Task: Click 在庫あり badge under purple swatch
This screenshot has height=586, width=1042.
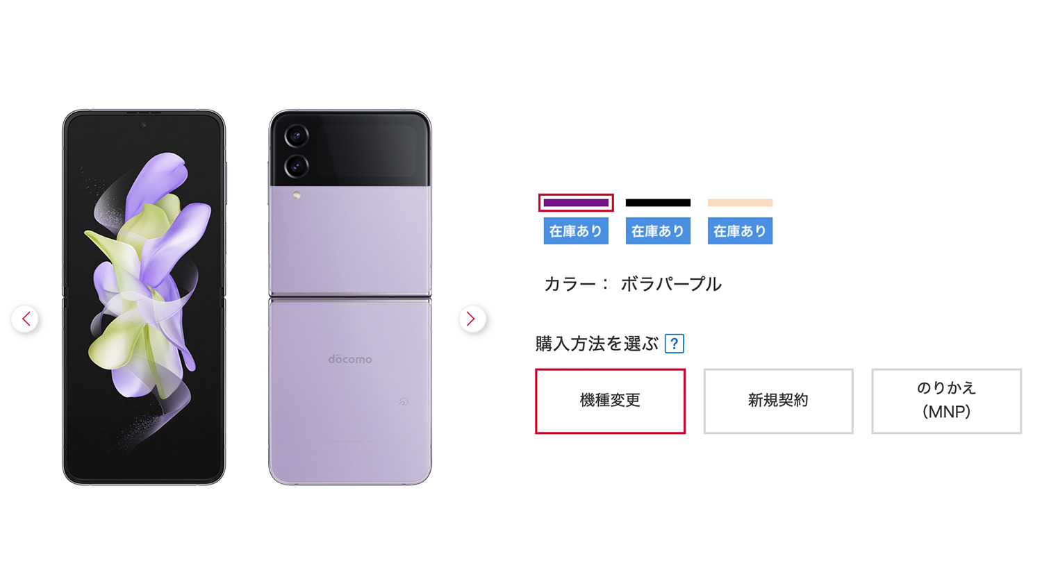Action: [576, 231]
